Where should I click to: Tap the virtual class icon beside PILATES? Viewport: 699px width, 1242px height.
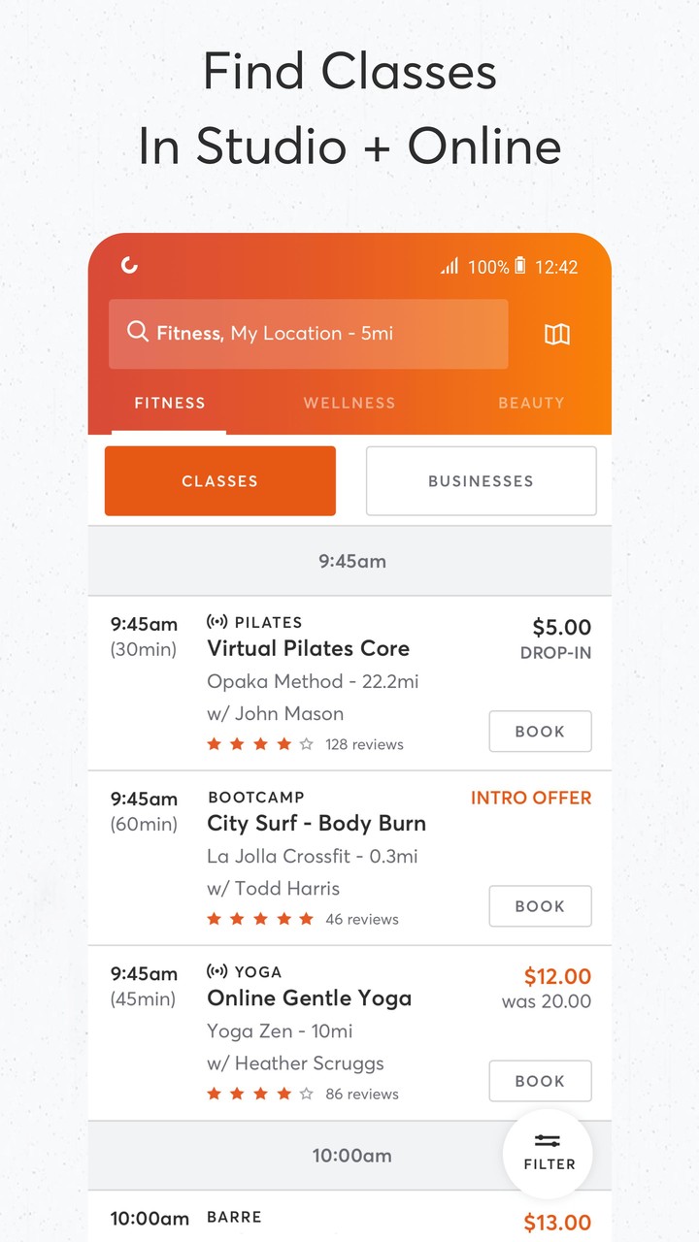point(218,622)
